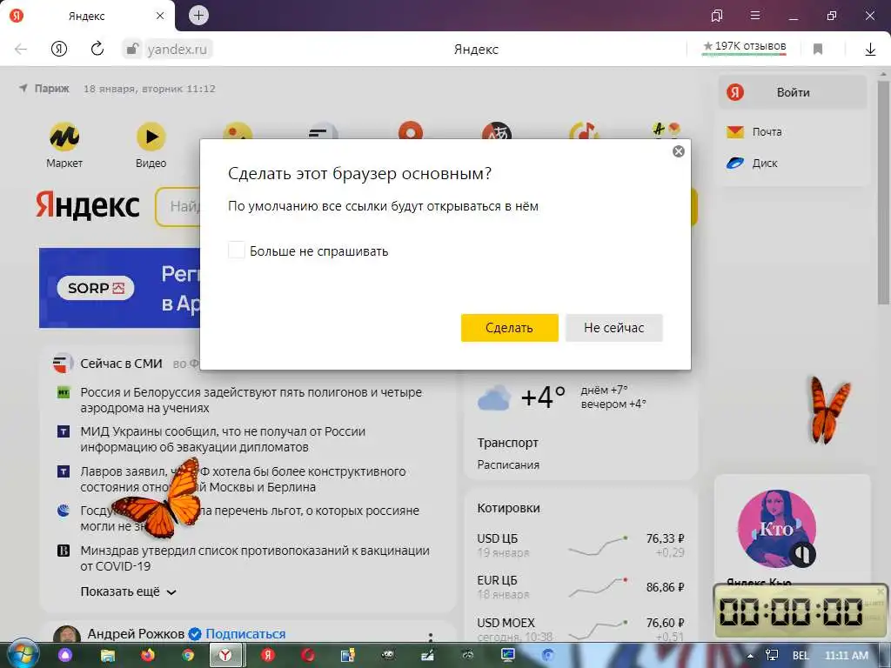Open a new tab with the plus button
Image resolution: width=891 pixels, height=668 pixels.
point(198,16)
